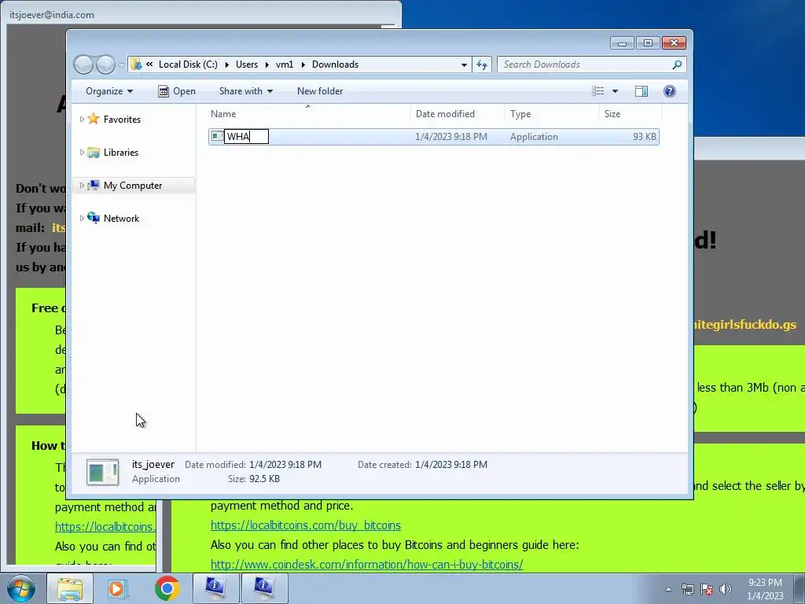
Task: Open recent pages dropdown beside nav arrows
Action: pos(121,64)
